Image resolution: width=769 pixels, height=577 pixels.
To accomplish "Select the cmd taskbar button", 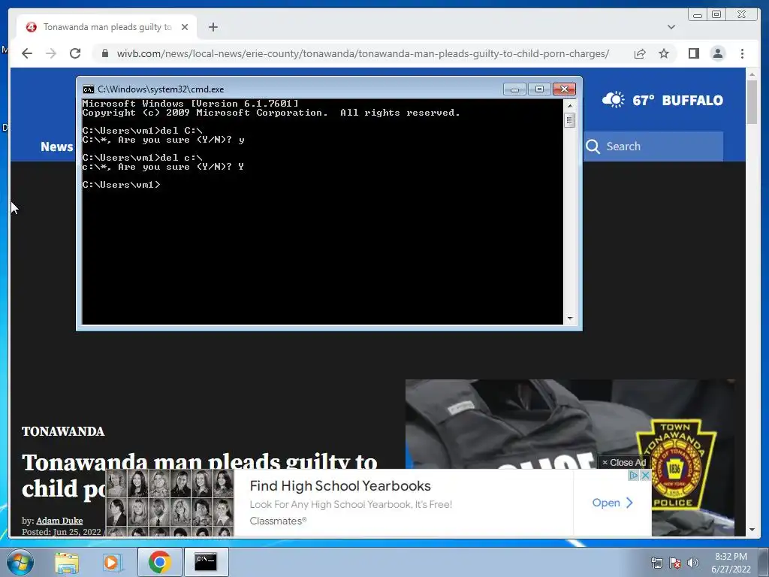I will (x=206, y=562).
